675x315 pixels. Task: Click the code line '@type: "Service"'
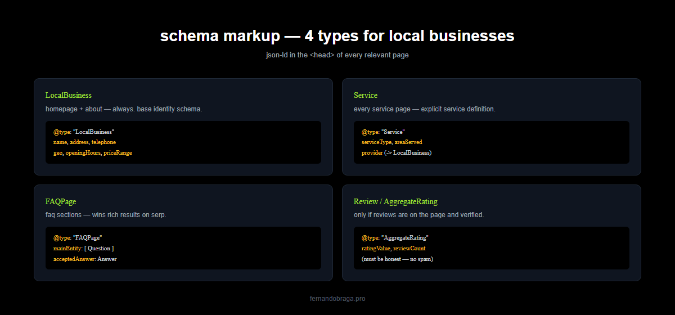tap(383, 132)
